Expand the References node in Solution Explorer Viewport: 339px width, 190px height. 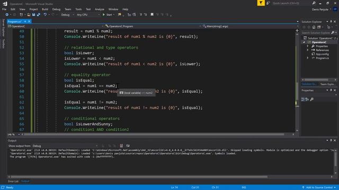tap(308, 50)
